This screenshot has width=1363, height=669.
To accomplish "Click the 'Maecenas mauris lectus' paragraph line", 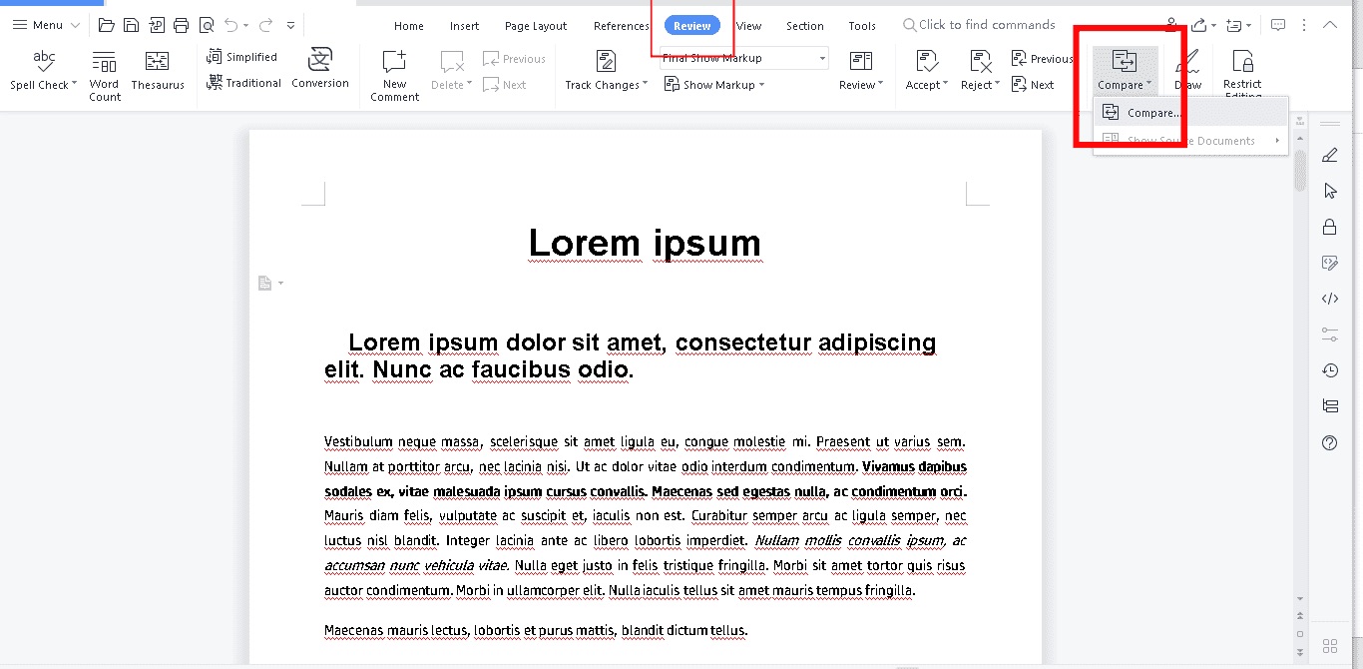I will (535, 630).
